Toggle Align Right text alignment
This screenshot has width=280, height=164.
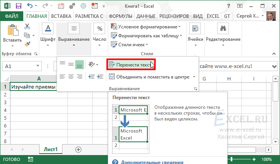[80, 77]
